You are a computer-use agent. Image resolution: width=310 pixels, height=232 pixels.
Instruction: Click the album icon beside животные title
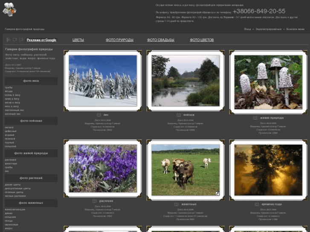coord(177,204)
